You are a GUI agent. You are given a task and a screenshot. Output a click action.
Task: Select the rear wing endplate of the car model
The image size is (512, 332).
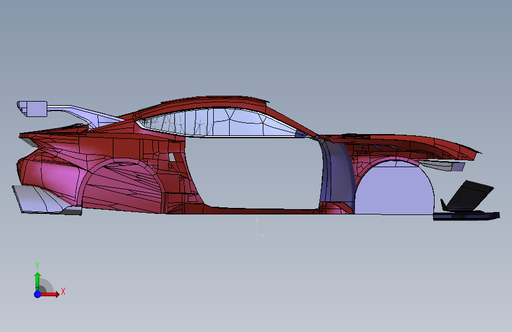point(32,109)
